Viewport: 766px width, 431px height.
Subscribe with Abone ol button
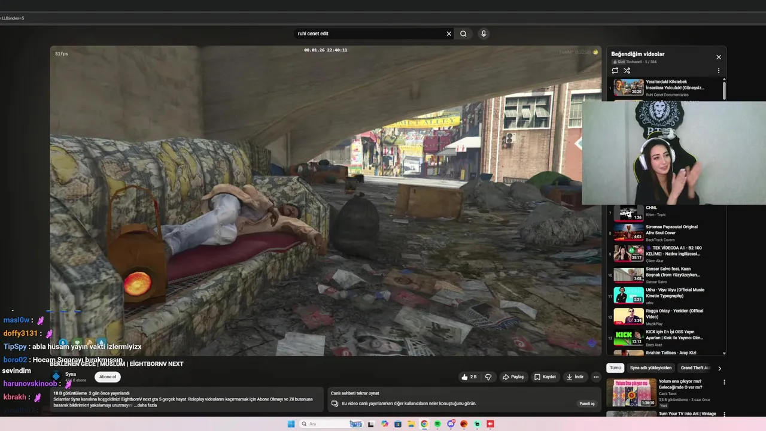tap(108, 377)
